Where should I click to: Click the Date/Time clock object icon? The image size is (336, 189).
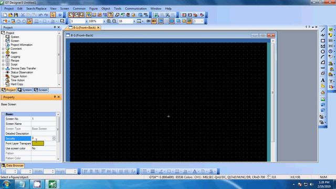[x=331, y=51]
